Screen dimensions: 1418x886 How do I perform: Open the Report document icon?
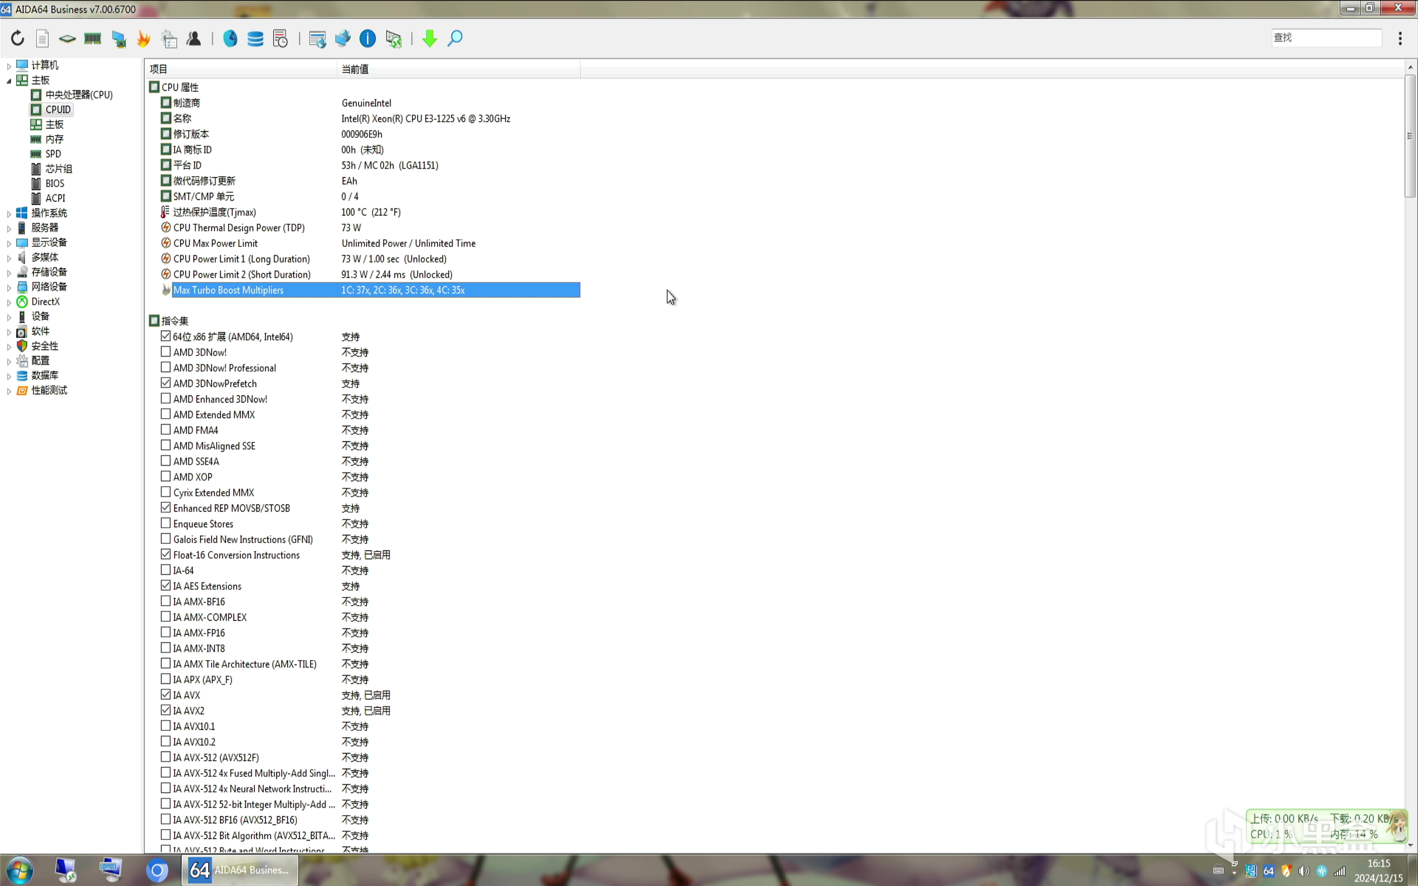tap(42, 39)
